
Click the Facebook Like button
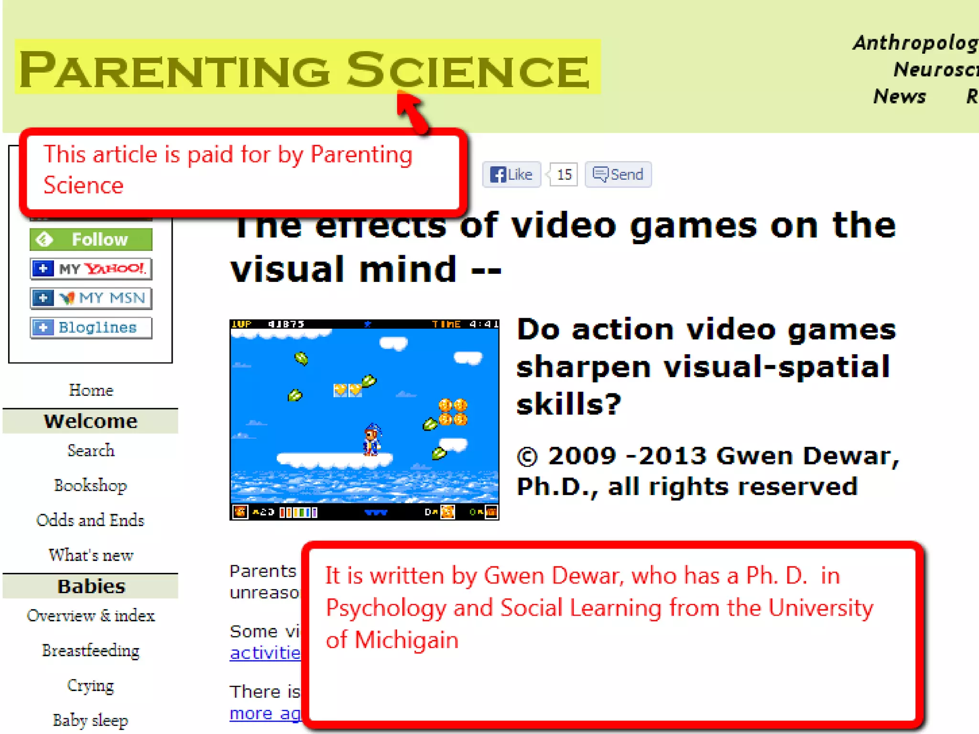511,174
